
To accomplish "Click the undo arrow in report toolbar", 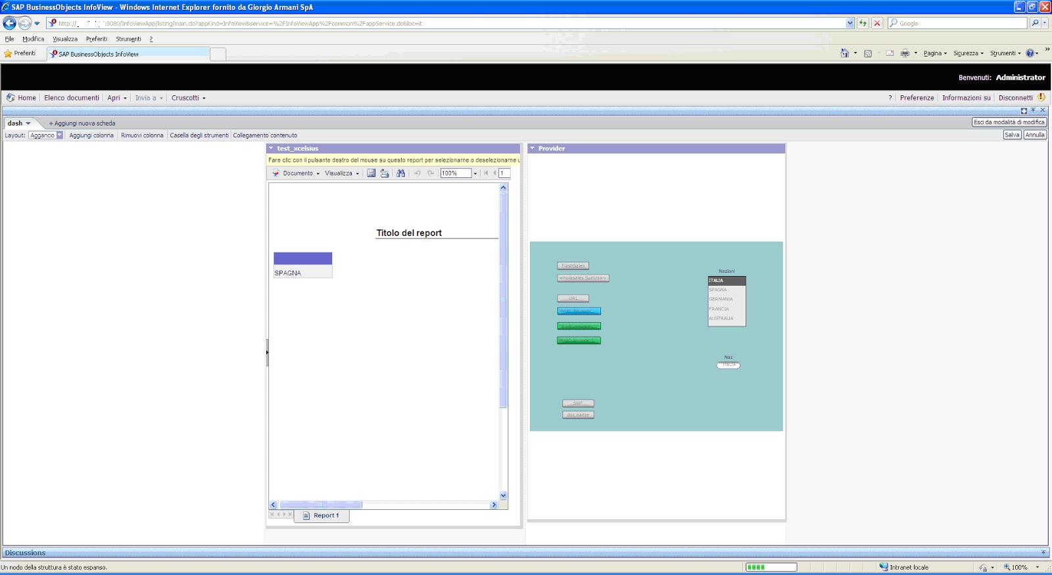I will click(x=417, y=173).
